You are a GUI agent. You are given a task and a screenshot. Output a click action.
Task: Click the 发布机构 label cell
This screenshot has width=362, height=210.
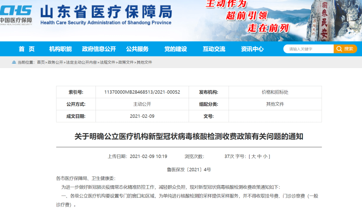[x=209, y=92]
